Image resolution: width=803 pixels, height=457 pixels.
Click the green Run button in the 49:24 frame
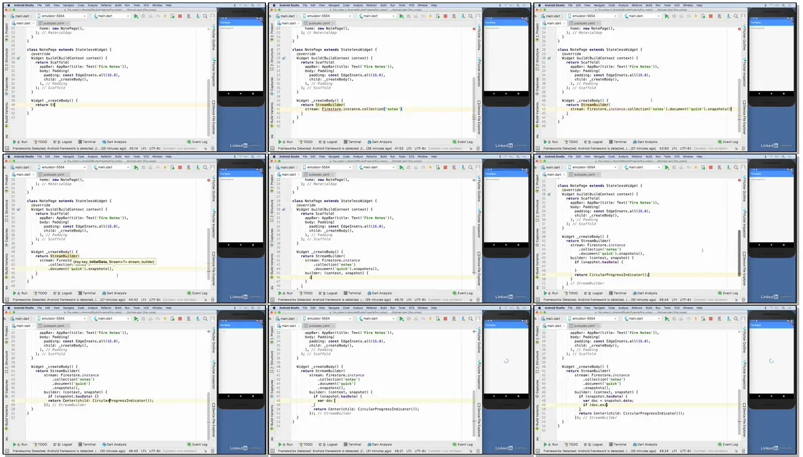(x=667, y=318)
